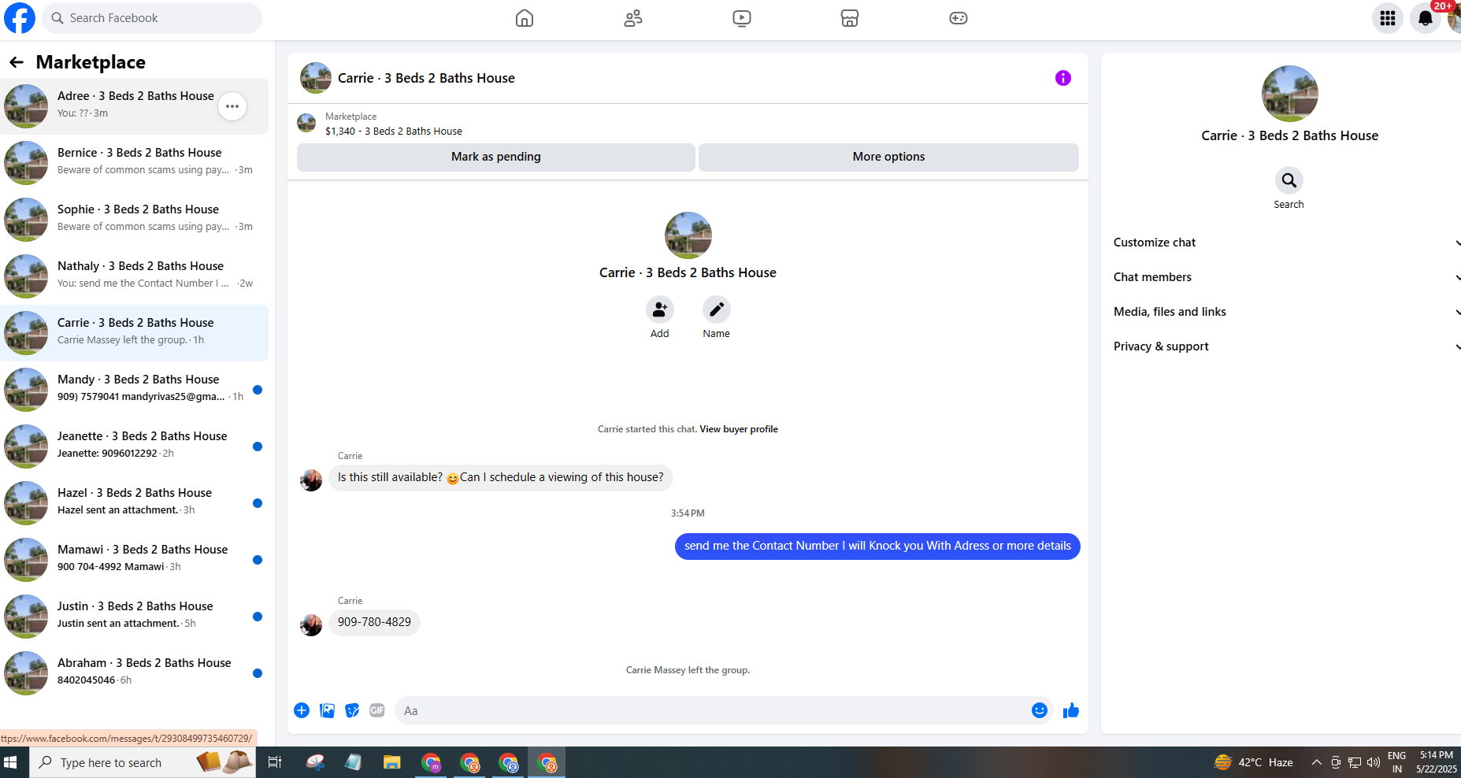Open Mamawi's conversation
This screenshot has height=778, width=1461.
[x=135, y=560]
